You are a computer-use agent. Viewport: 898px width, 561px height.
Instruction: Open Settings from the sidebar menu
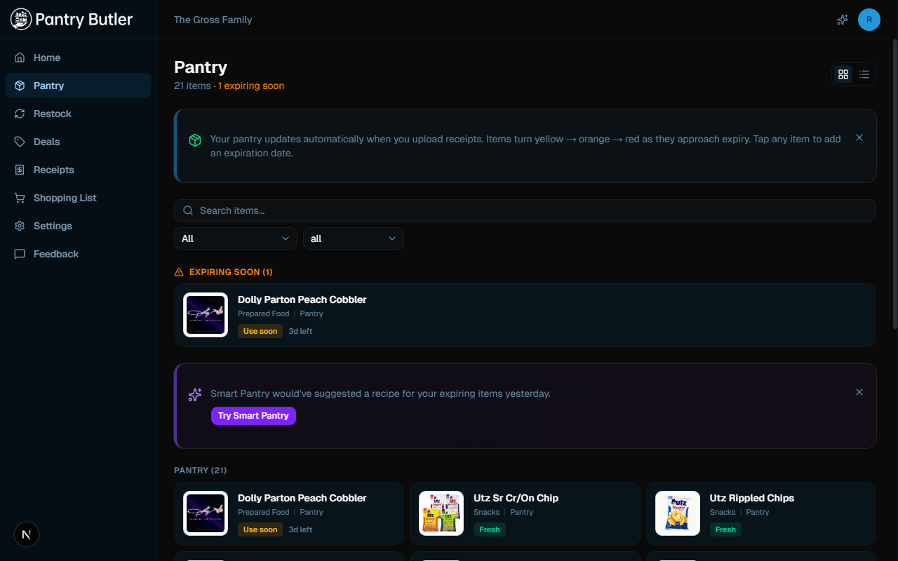point(53,225)
